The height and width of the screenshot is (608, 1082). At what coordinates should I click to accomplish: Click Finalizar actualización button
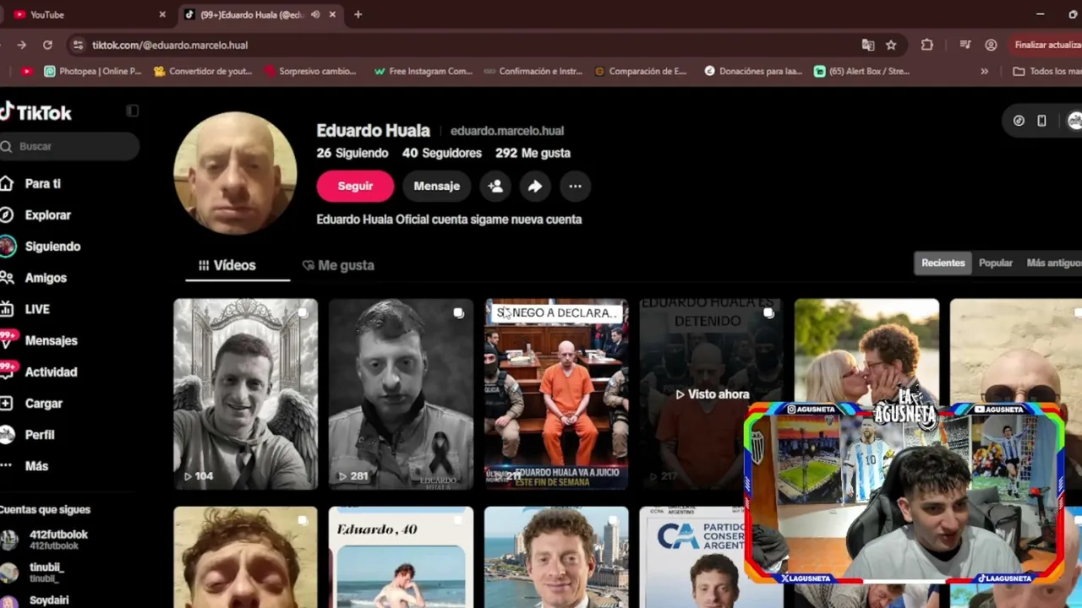pos(1045,45)
